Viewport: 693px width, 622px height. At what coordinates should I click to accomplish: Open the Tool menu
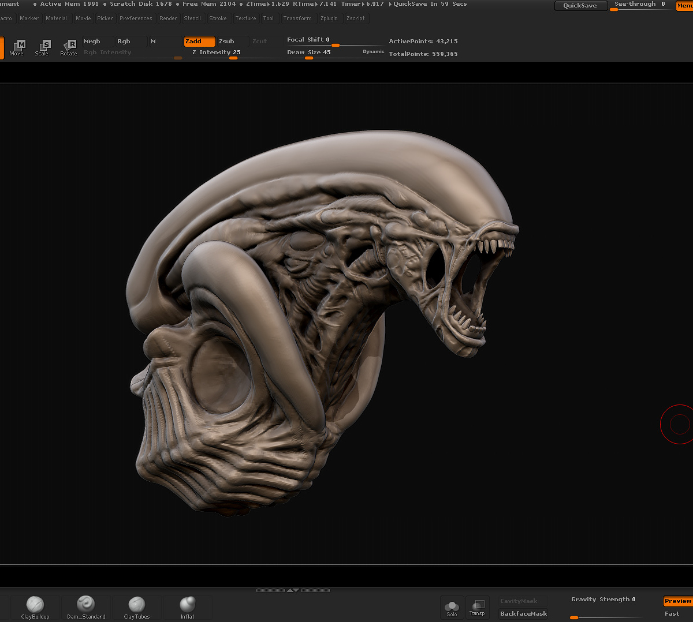pos(269,18)
